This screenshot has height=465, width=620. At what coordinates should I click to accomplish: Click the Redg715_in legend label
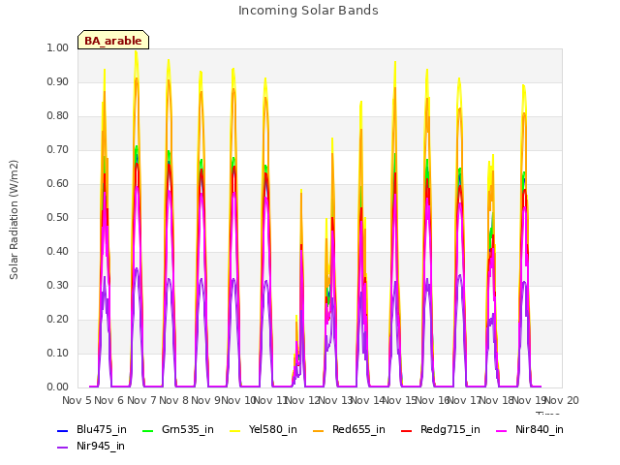(x=449, y=429)
